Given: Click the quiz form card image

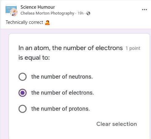Looking at the screenshot, I should (x=79, y=86).
